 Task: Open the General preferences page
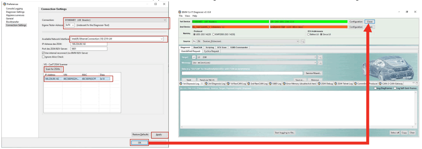[x=10, y=19]
